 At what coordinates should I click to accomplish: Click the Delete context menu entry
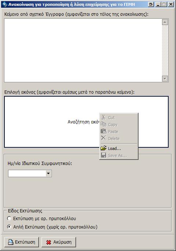[x=119, y=139]
